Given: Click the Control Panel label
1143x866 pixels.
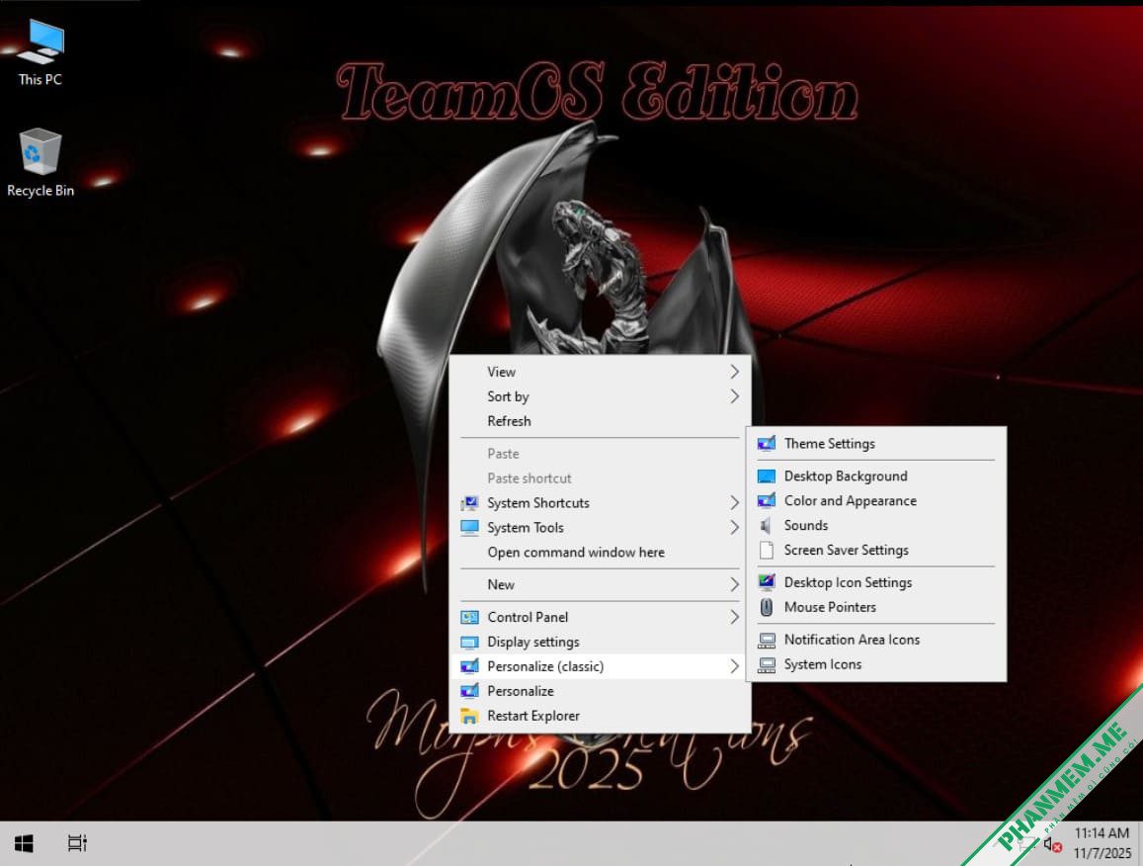Looking at the screenshot, I should (x=528, y=617).
